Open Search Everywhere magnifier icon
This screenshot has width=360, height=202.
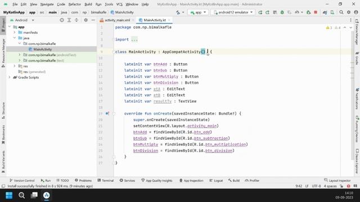click(x=341, y=12)
